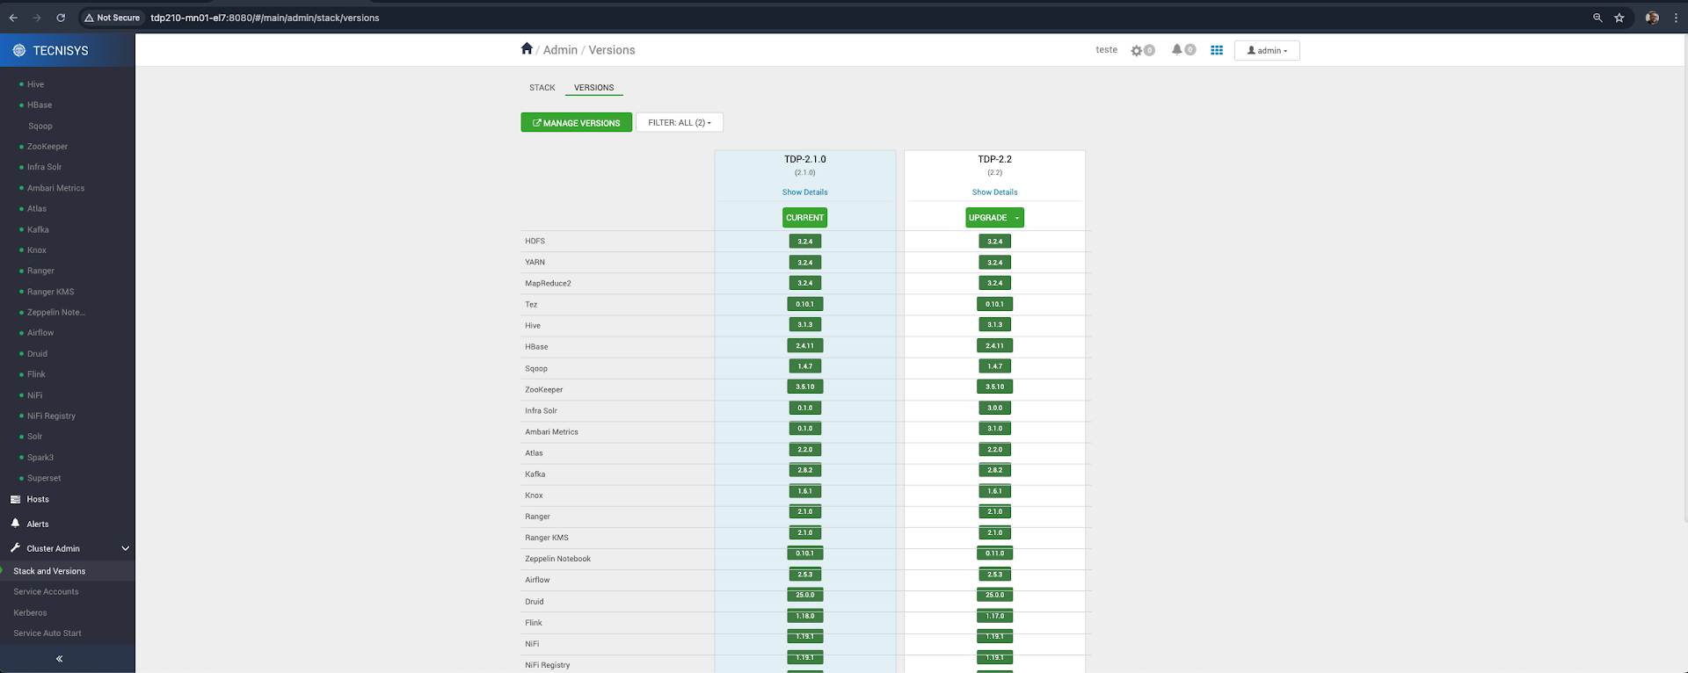Open Kafka service in sidebar
The height and width of the screenshot is (673, 1688).
tap(38, 229)
